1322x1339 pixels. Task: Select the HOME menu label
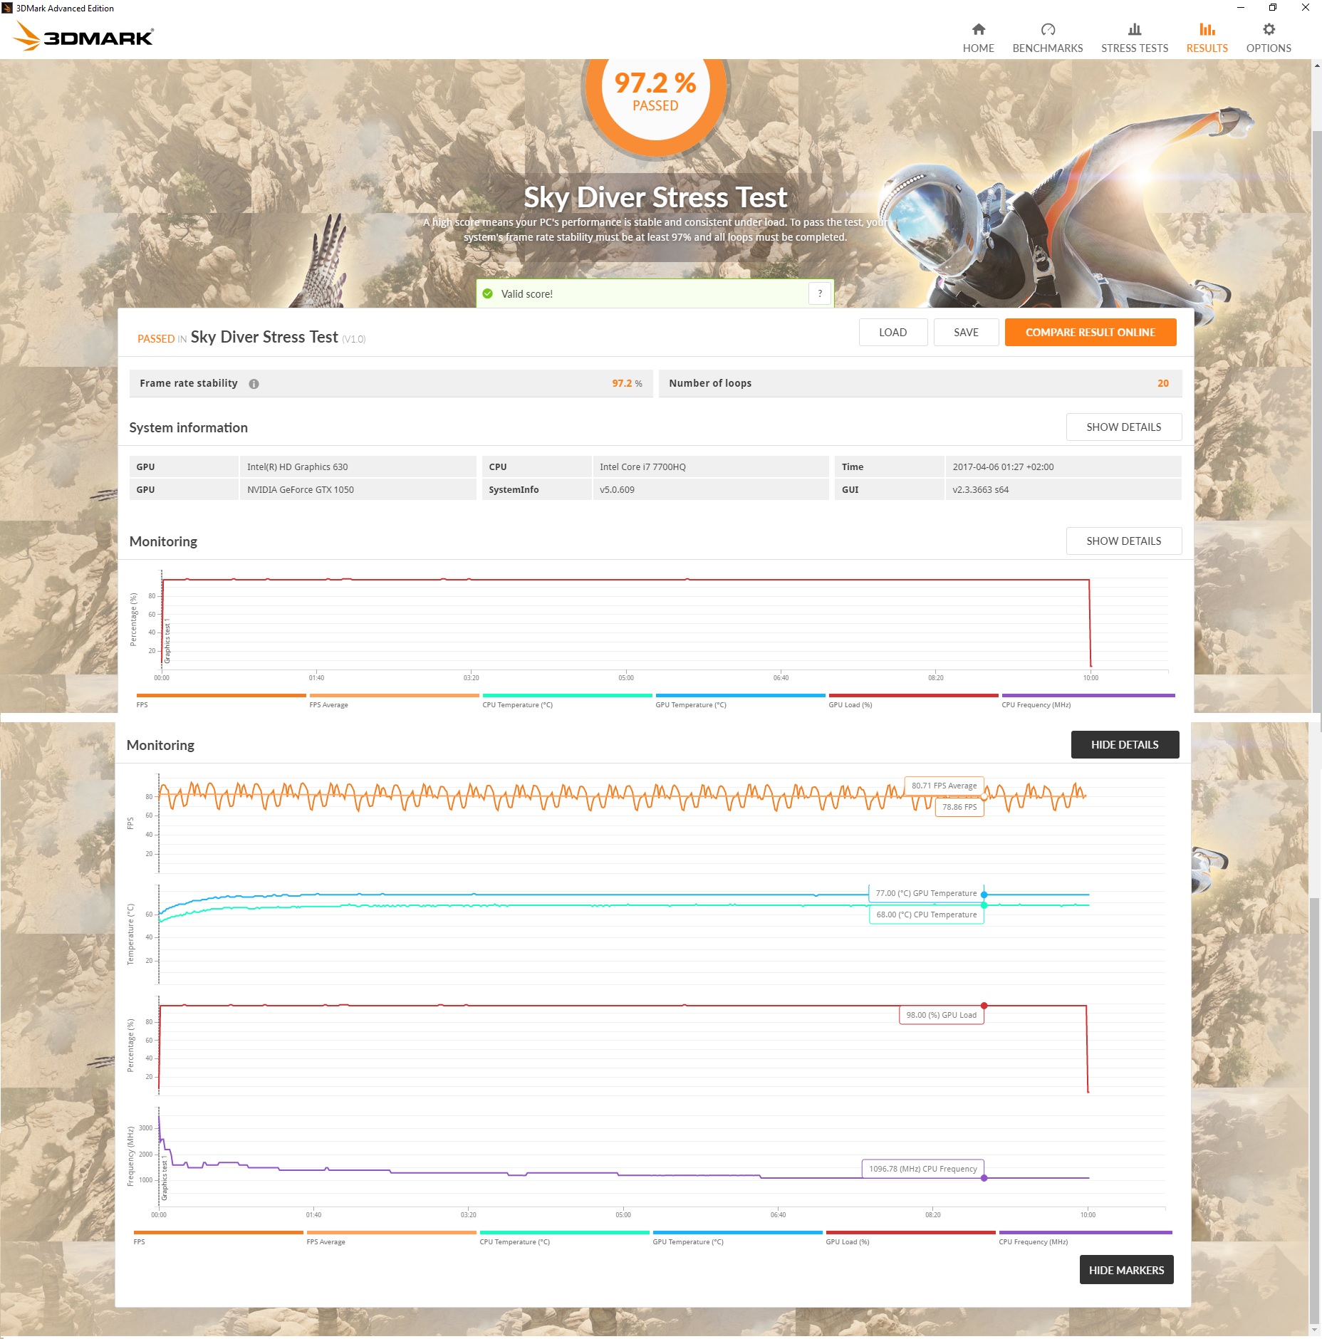click(978, 48)
